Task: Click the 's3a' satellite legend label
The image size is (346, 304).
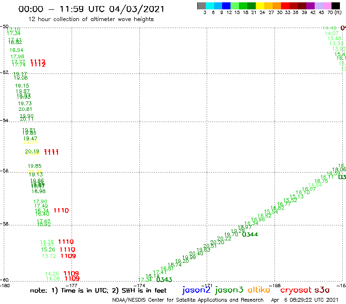Action: click(322, 290)
